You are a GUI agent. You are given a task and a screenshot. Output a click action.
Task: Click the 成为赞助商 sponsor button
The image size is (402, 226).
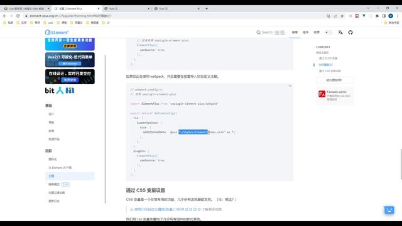[335, 80]
